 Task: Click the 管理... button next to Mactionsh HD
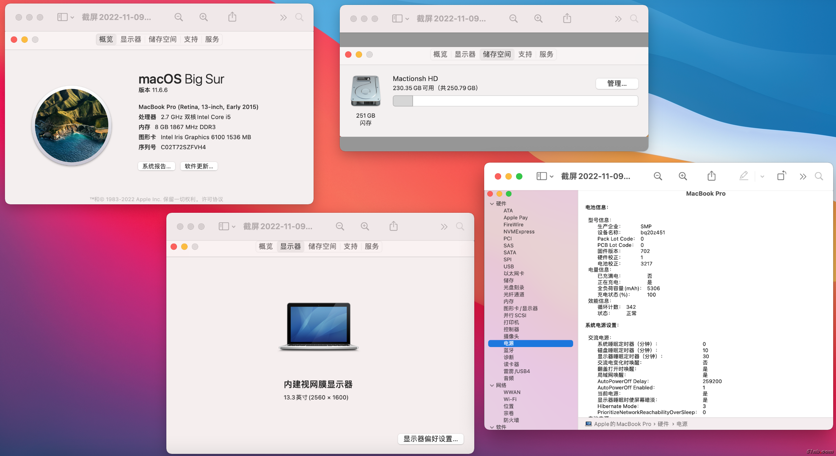pyautogui.click(x=617, y=83)
